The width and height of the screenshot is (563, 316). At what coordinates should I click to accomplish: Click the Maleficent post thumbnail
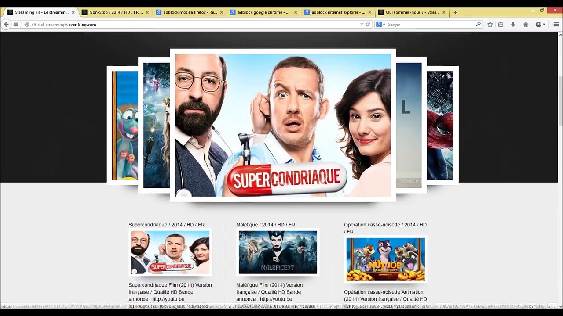coord(278,252)
